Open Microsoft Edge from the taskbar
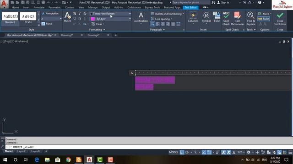 37,160
